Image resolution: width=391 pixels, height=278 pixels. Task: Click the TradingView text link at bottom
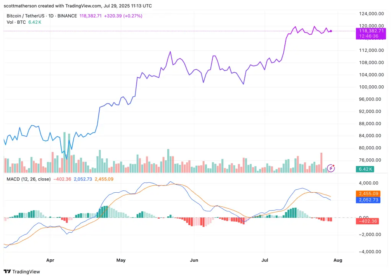pos(26,272)
